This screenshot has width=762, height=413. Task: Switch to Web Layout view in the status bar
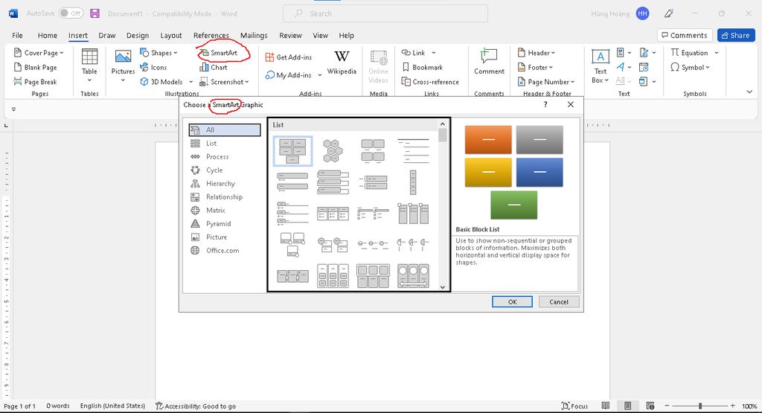[650, 406]
